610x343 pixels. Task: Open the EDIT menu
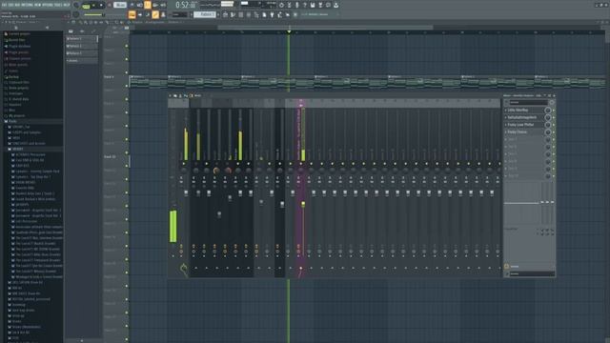point(11,5)
